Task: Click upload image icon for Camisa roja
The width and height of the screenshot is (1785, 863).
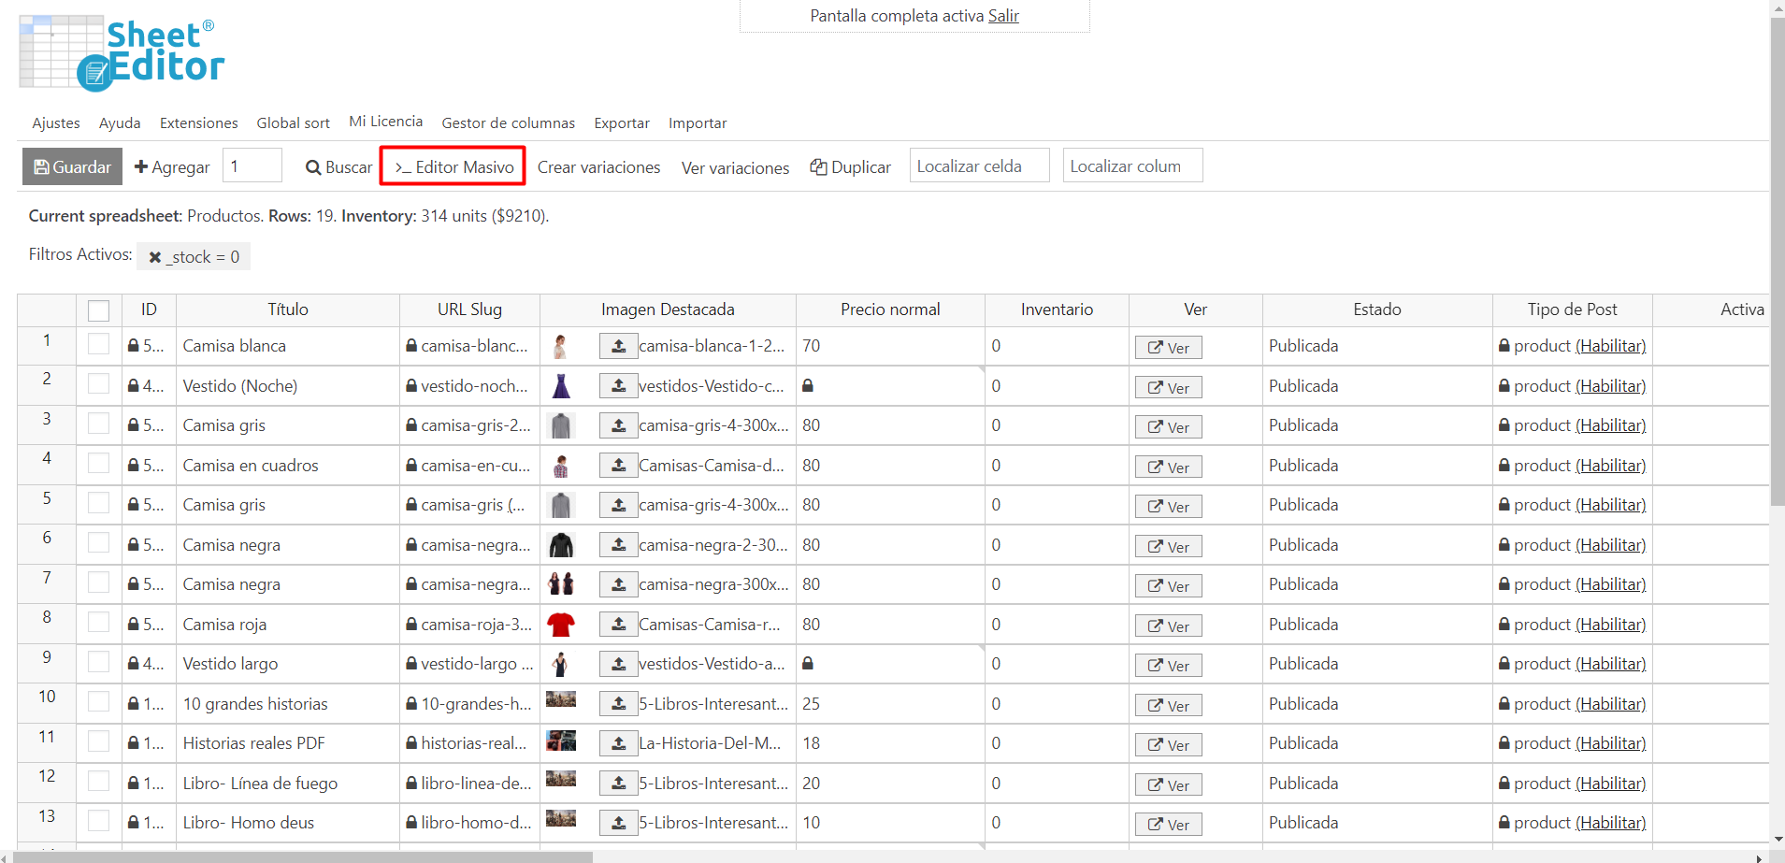Action: coord(618,625)
